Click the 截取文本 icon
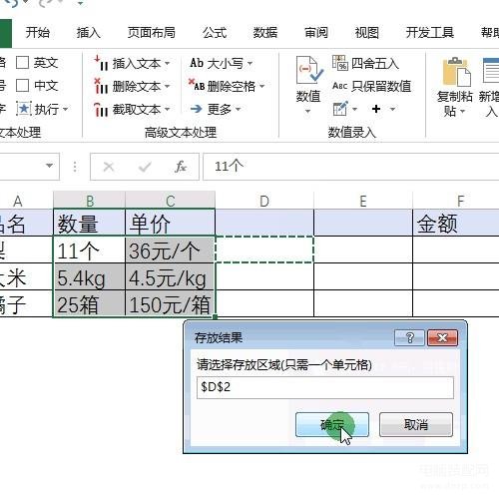Image resolution: width=499 pixels, height=499 pixels. click(x=101, y=109)
